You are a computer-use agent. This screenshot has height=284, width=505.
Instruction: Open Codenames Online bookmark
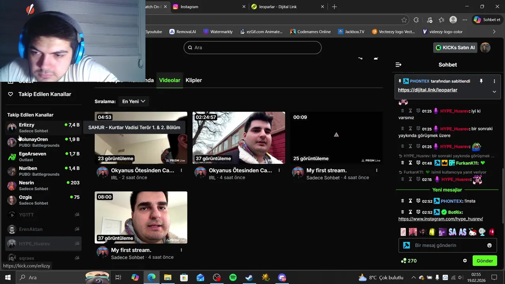tap(310, 32)
